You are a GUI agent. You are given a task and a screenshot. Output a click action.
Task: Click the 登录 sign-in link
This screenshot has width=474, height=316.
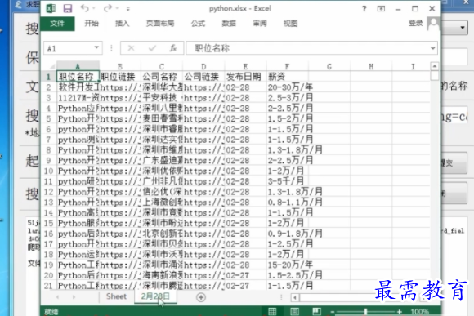click(415, 23)
